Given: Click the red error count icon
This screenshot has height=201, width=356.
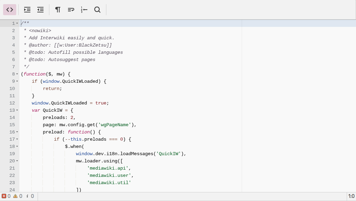Looking at the screenshot, I should click(4, 196).
